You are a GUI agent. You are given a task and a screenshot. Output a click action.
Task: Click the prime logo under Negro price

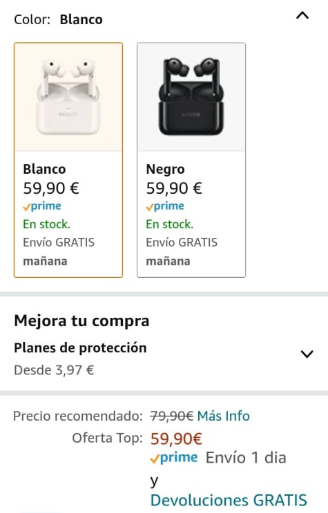point(165,206)
